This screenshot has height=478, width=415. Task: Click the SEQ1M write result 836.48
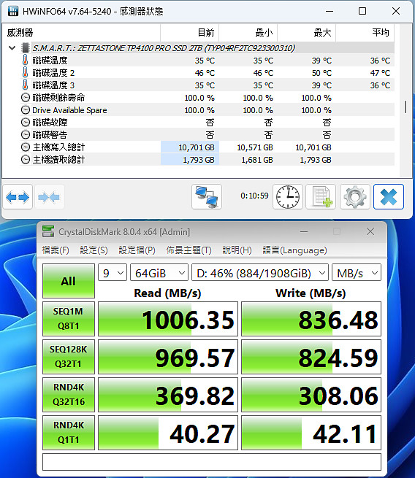click(311, 319)
